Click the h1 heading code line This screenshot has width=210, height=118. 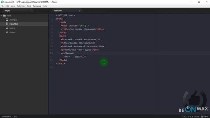pyautogui.click(x=81, y=39)
